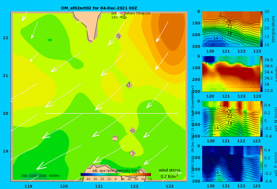This screenshot has height=189, width=277.
Task: Click the 18 contour label in temperature panel
Action: (x=229, y=33)
